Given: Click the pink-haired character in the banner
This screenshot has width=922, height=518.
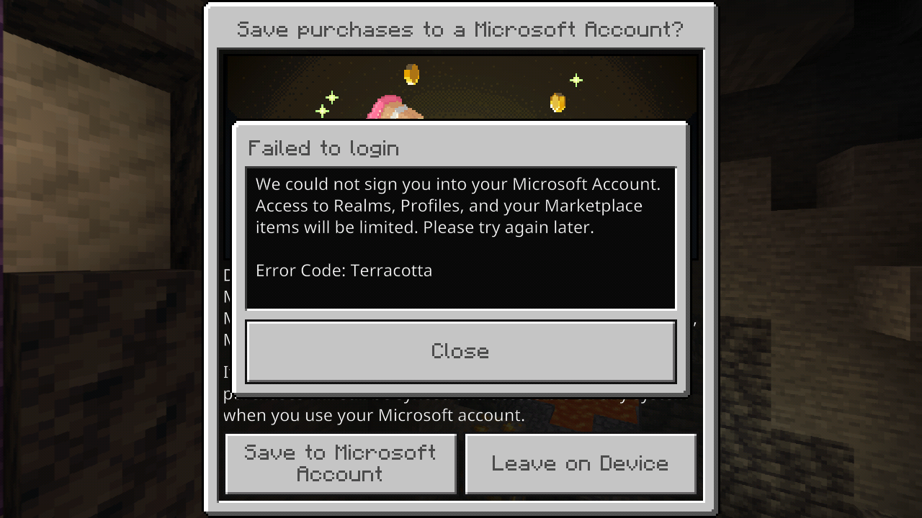Looking at the screenshot, I should tap(393, 110).
